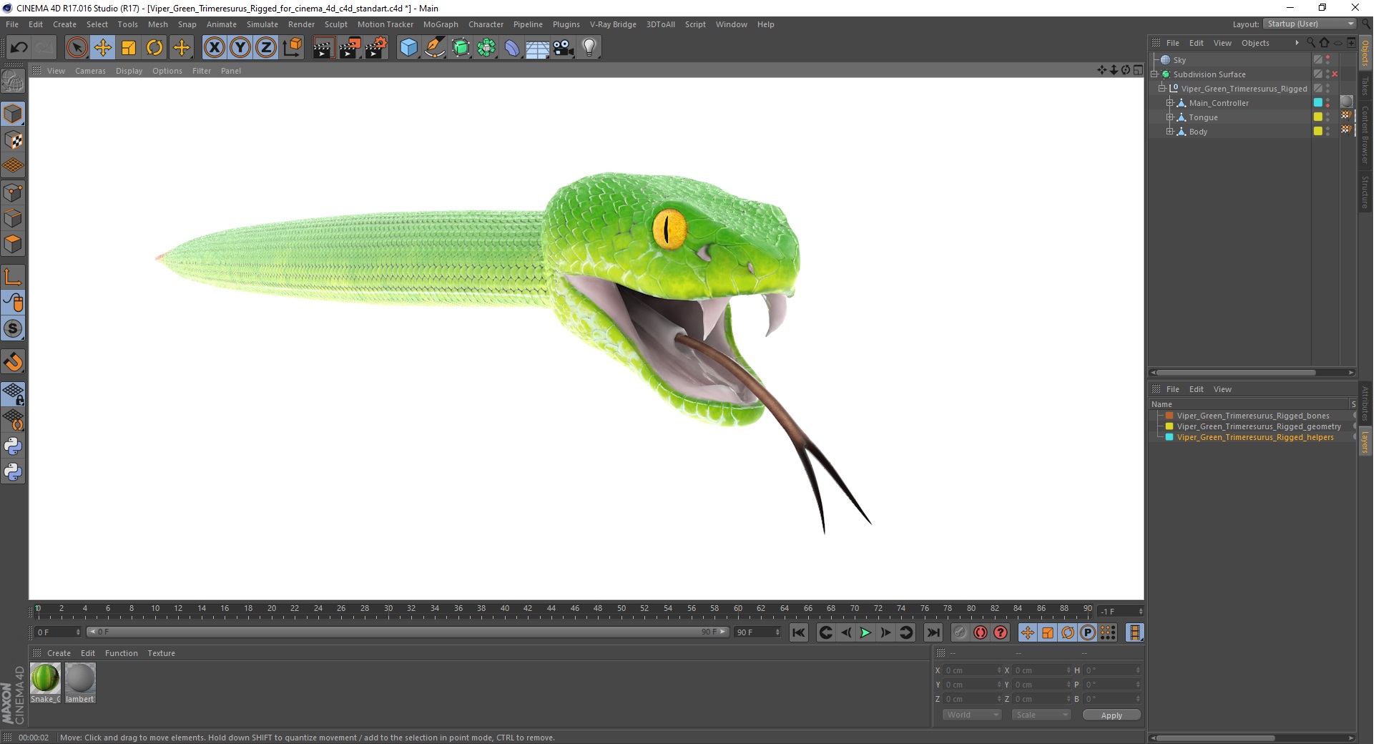Toggle Body visibility dots
Viewport: 1376px width, 744px height.
pos(1328,132)
